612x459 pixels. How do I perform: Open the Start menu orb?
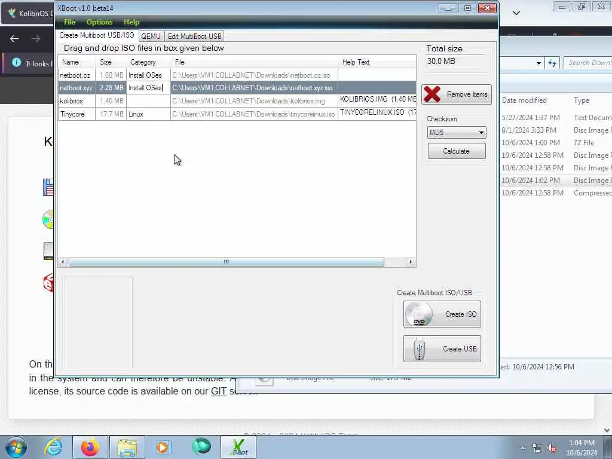pos(16,447)
